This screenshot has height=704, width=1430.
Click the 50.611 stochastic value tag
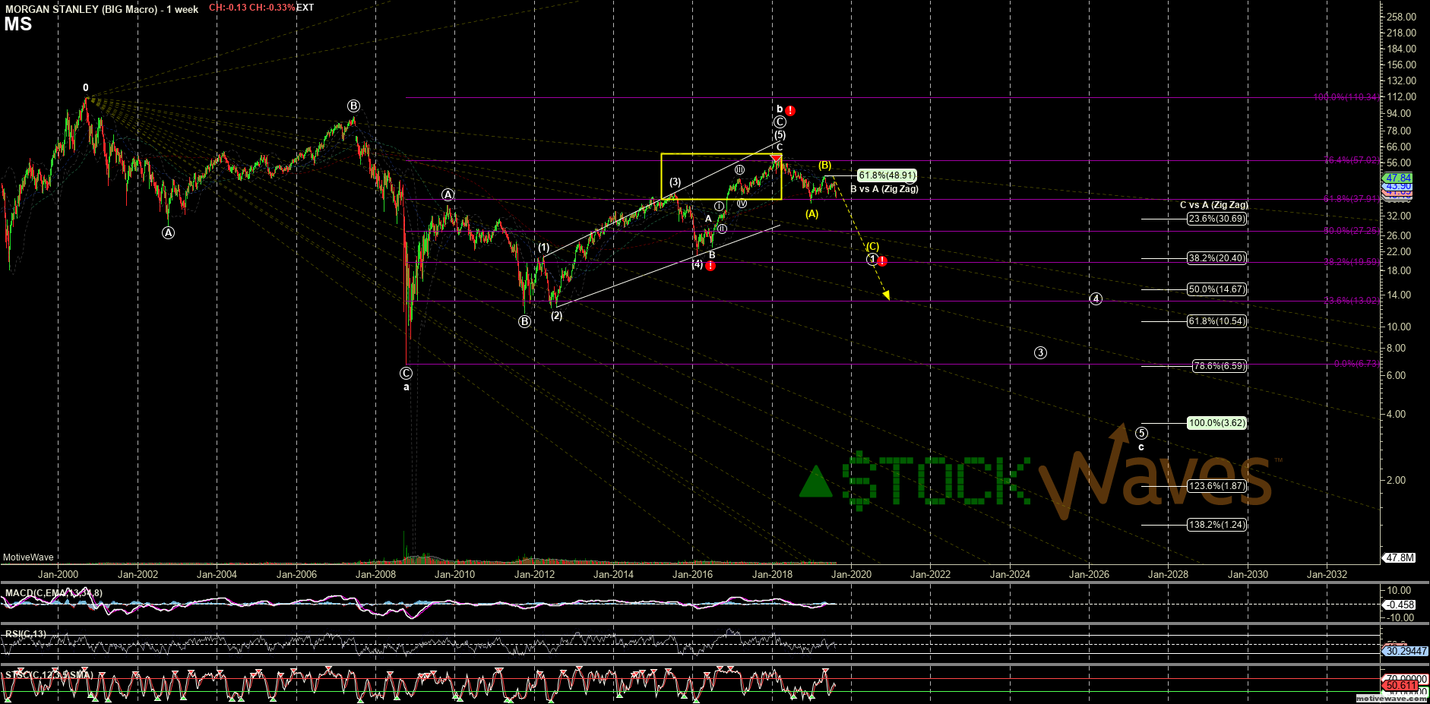pos(1400,686)
